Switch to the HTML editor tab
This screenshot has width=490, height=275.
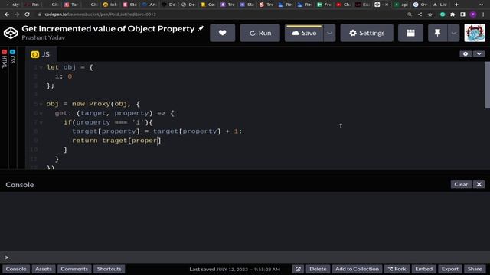[x=4, y=59]
